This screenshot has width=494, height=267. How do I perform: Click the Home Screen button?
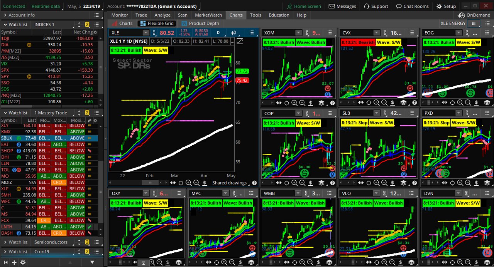tap(304, 6)
